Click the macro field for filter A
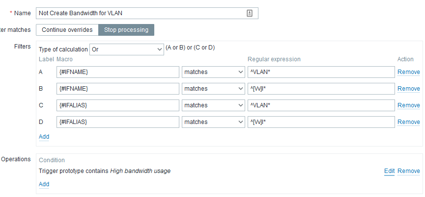 coord(117,72)
